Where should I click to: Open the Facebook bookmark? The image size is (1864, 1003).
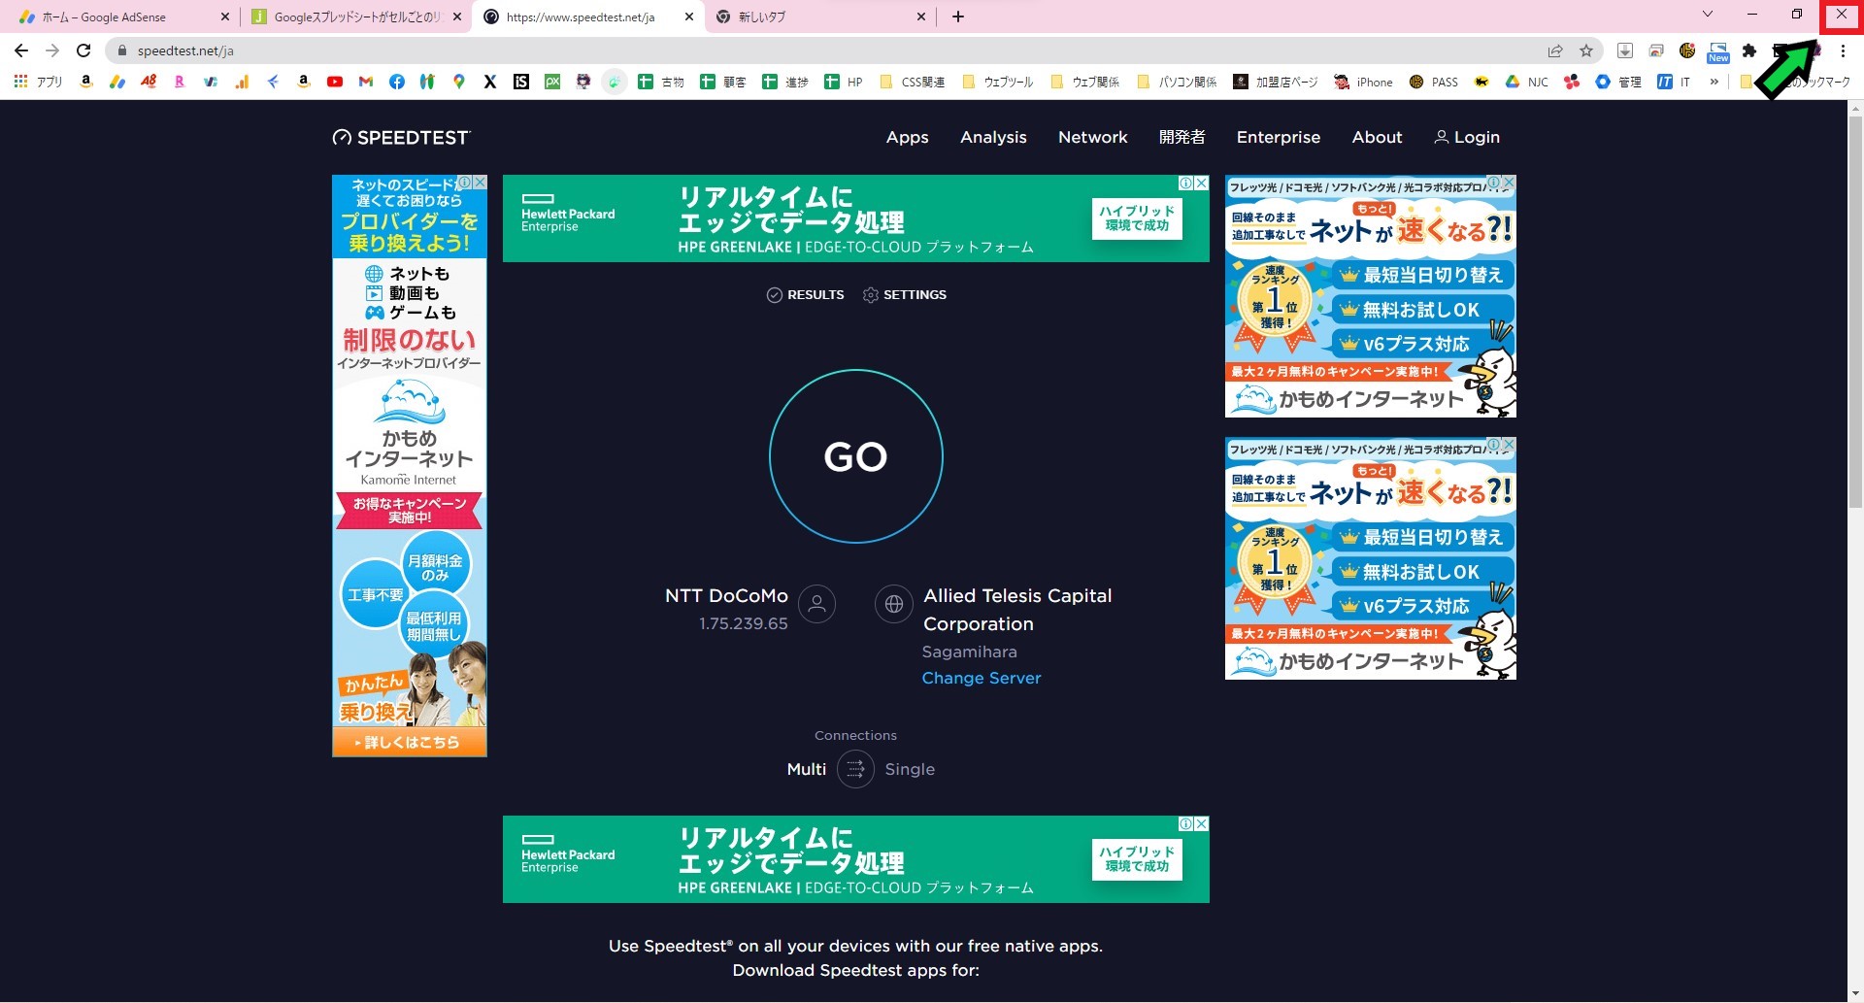click(x=397, y=82)
